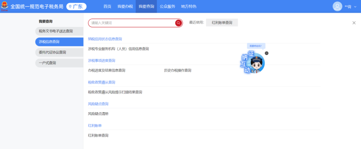The width and height of the screenshot is (361, 149).
Task: Click the user avatar icon
Action: pos(337,6)
